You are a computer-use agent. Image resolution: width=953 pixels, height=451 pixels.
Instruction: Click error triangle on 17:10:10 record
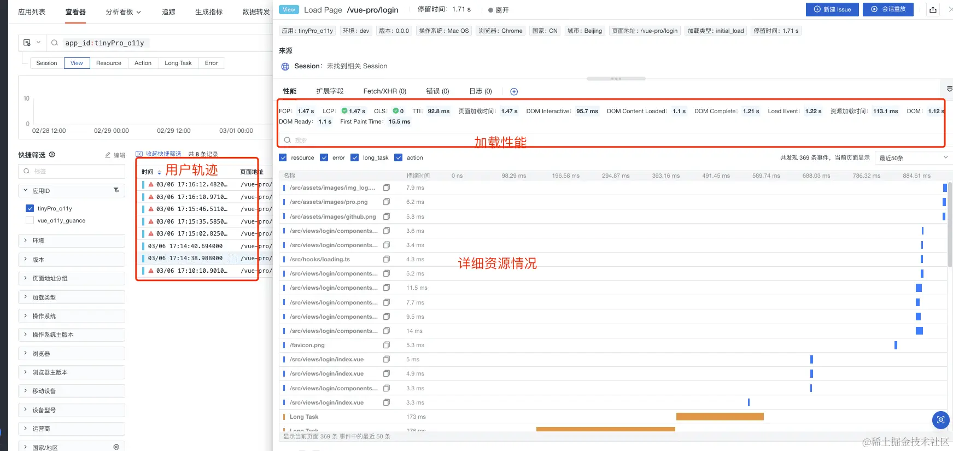click(151, 271)
